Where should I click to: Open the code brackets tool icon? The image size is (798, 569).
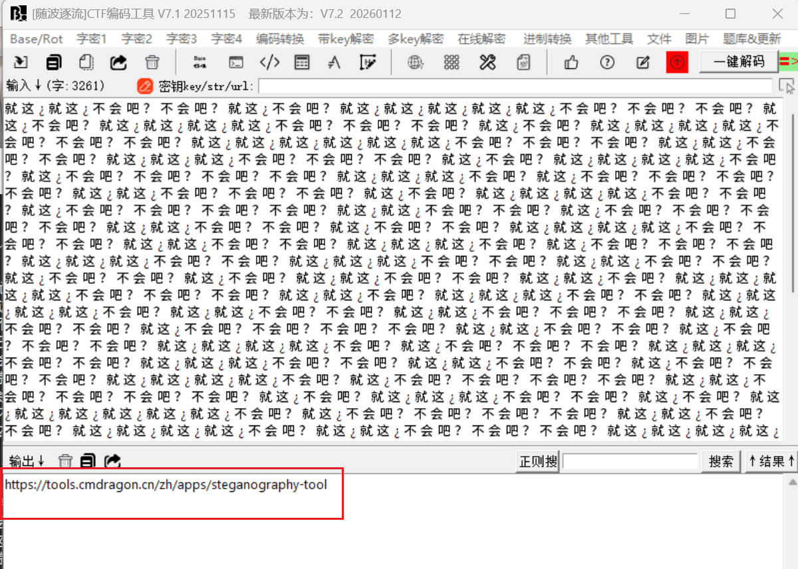269,62
